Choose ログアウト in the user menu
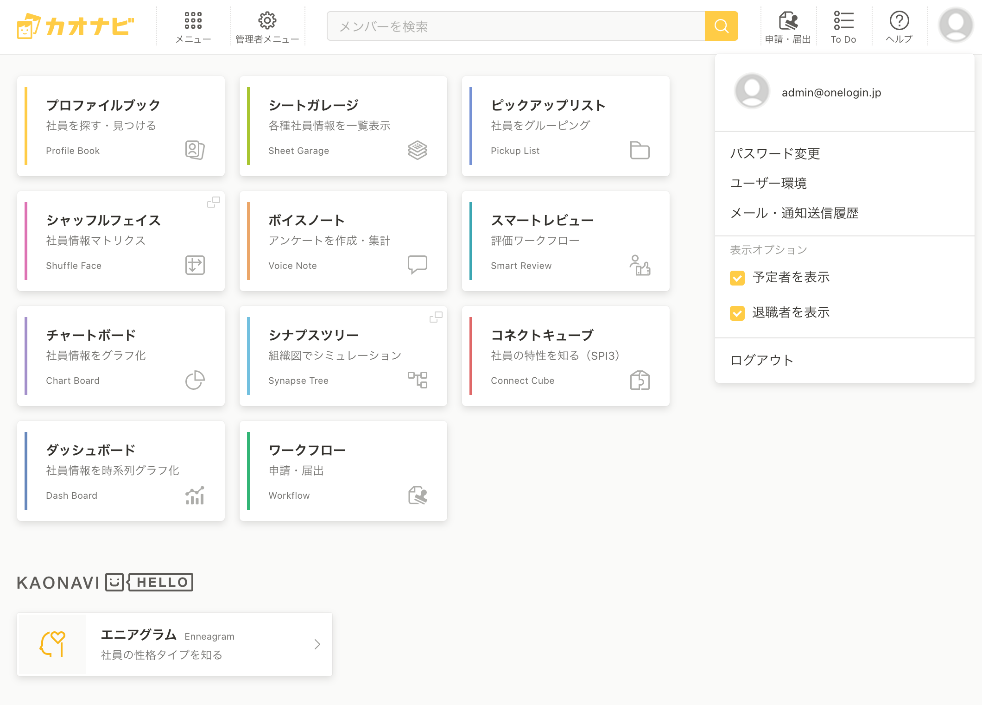 click(x=762, y=360)
